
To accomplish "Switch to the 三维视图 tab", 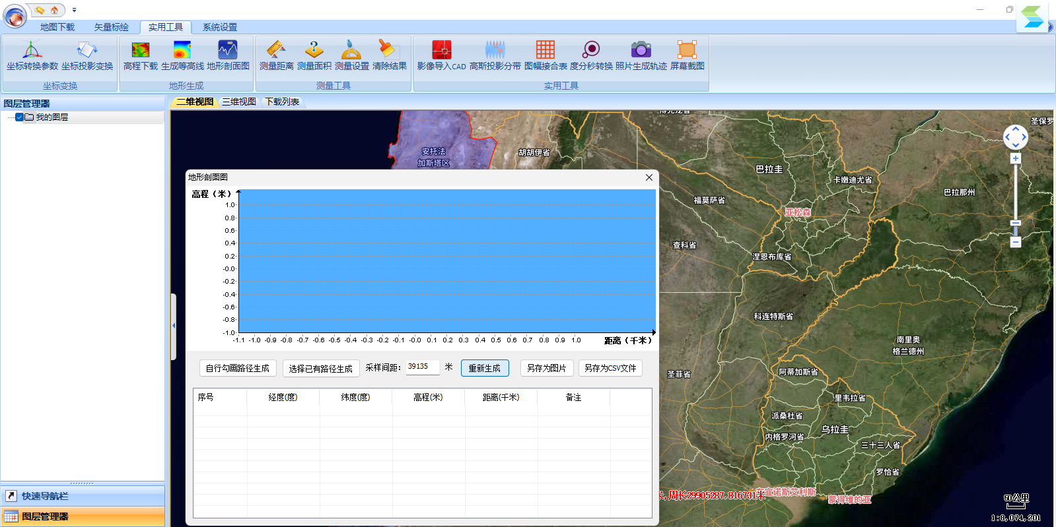I will pos(238,102).
